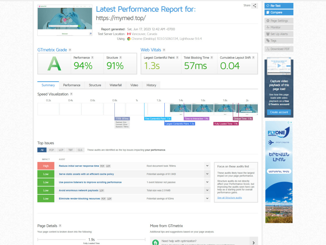
Task: Click the Page Details help icon
Action: click(x=60, y=226)
